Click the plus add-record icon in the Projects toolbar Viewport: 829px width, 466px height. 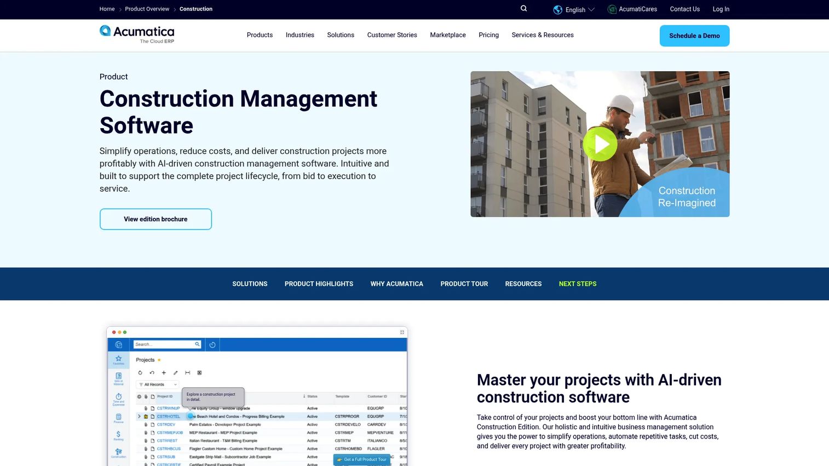pos(164,372)
